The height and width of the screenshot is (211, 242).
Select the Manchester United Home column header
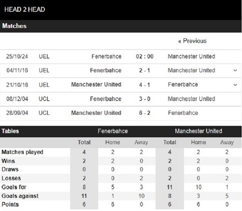[x=198, y=142]
